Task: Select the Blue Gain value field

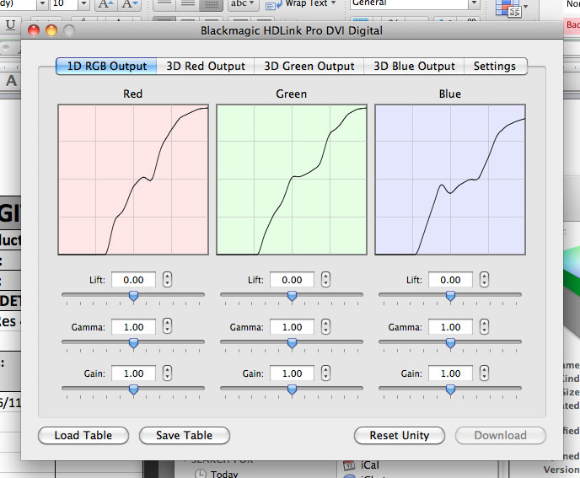Action: (x=450, y=373)
